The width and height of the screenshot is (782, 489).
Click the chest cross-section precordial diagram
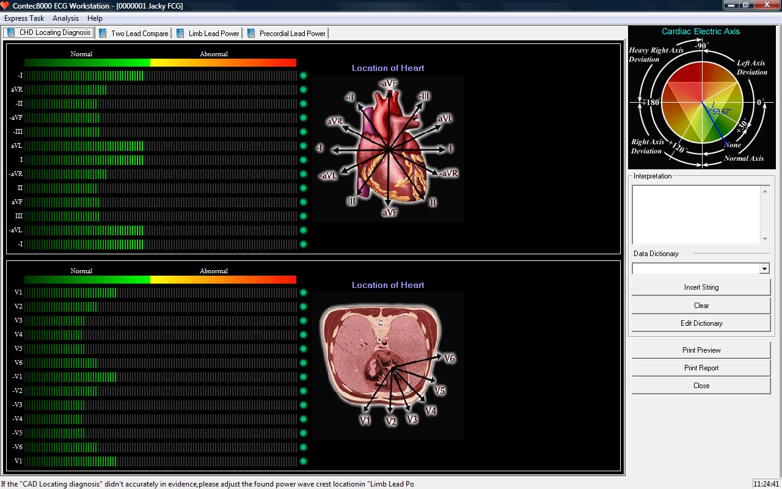point(388,366)
